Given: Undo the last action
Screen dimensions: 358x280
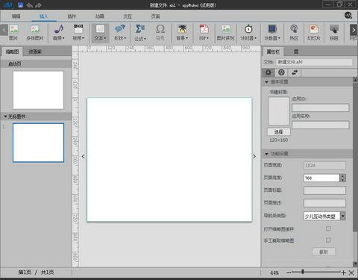Looking at the screenshot, I should pyautogui.click(x=29, y=5).
